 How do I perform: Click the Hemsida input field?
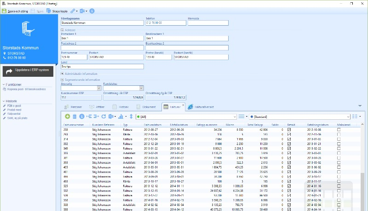click(208, 23)
